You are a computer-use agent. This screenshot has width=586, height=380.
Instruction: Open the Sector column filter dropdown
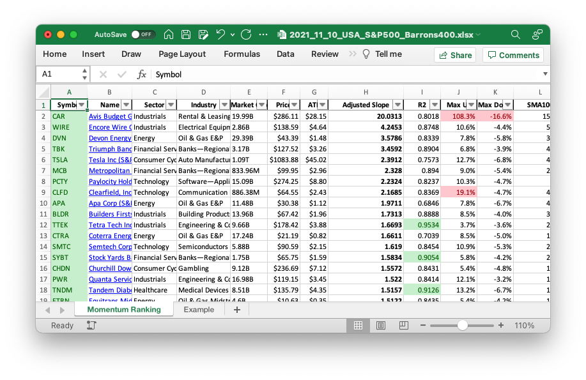[171, 105]
